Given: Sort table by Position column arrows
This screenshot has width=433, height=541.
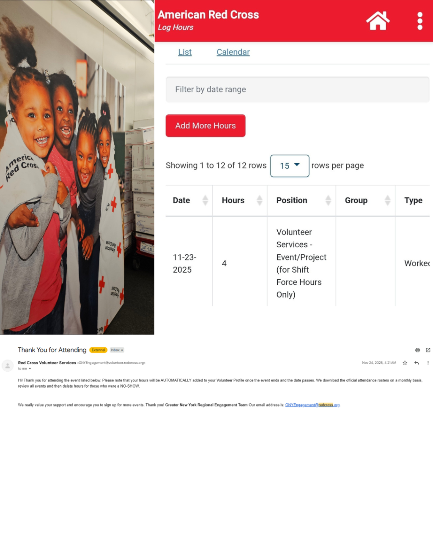Looking at the screenshot, I should point(328,200).
